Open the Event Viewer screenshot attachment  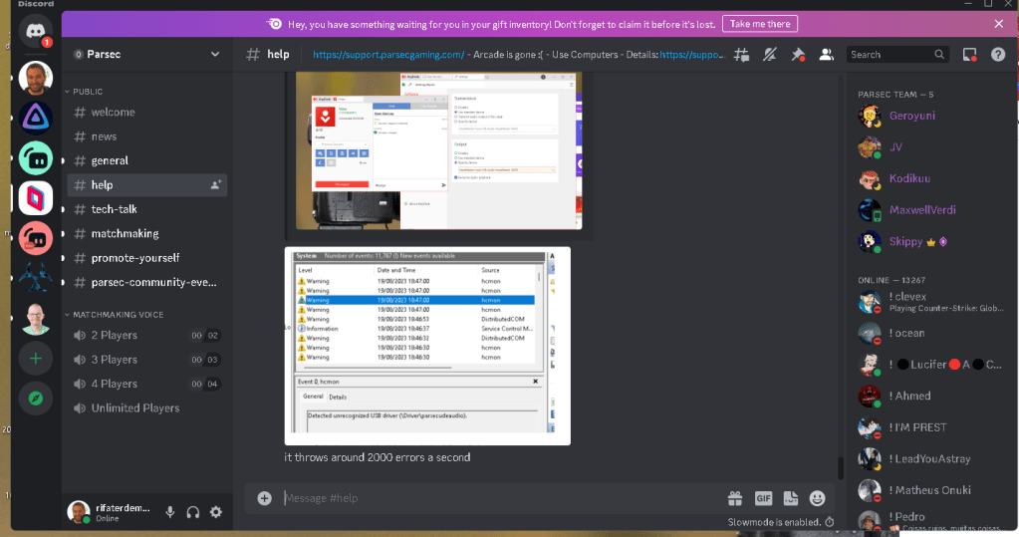click(x=427, y=346)
